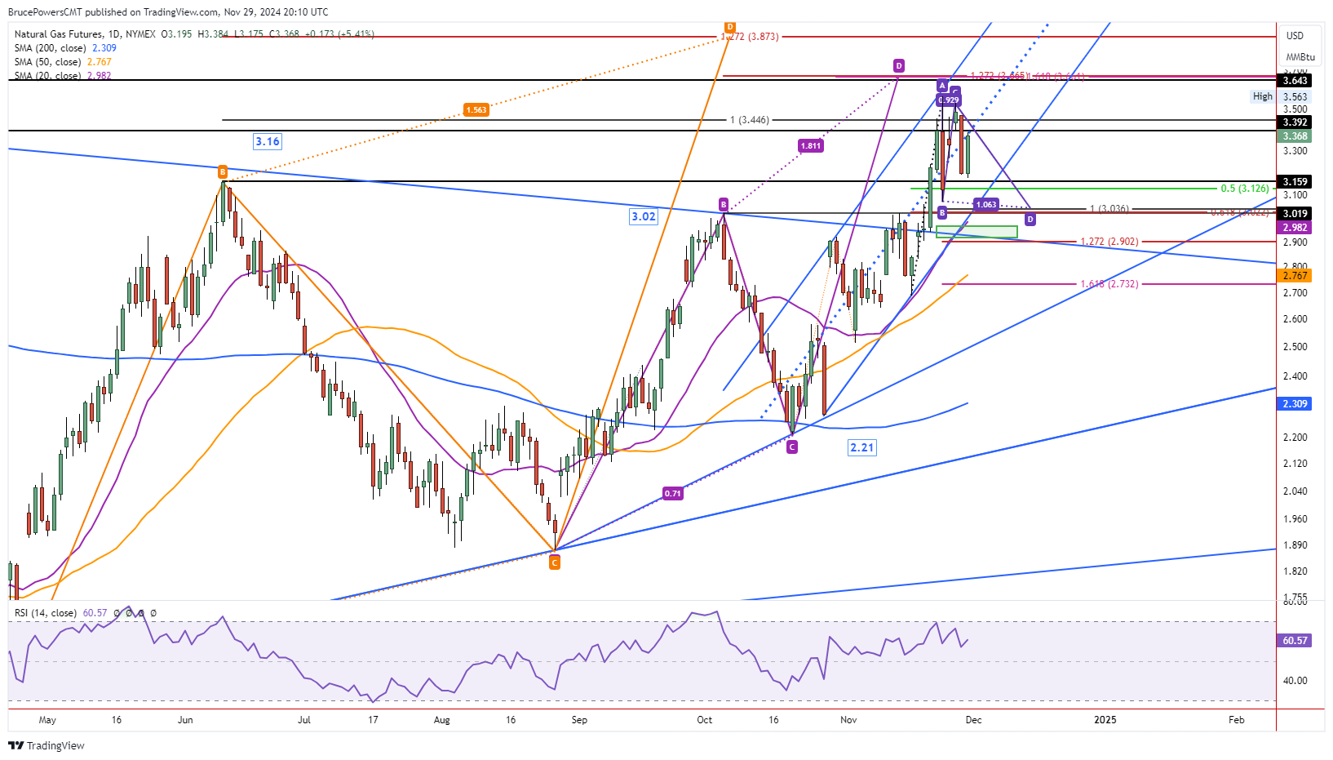Viewport: 1333px width, 760px height.
Task: Click the 3.392 black price label
Action: click(x=1295, y=122)
